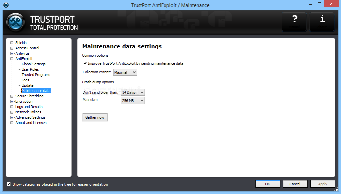341x194 pixels.
Task: Confirm with the OK button
Action: tap(268, 184)
